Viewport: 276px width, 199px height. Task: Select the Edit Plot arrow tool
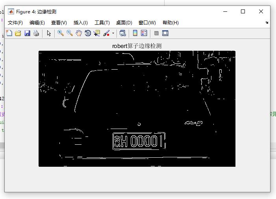[49, 33]
